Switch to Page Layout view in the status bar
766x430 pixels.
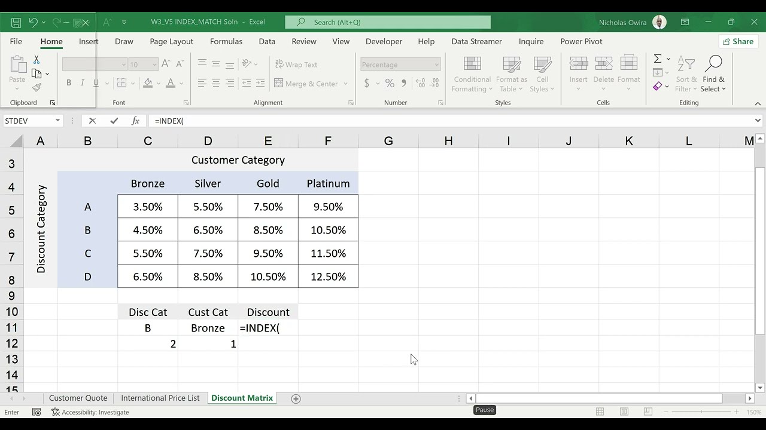click(x=624, y=412)
